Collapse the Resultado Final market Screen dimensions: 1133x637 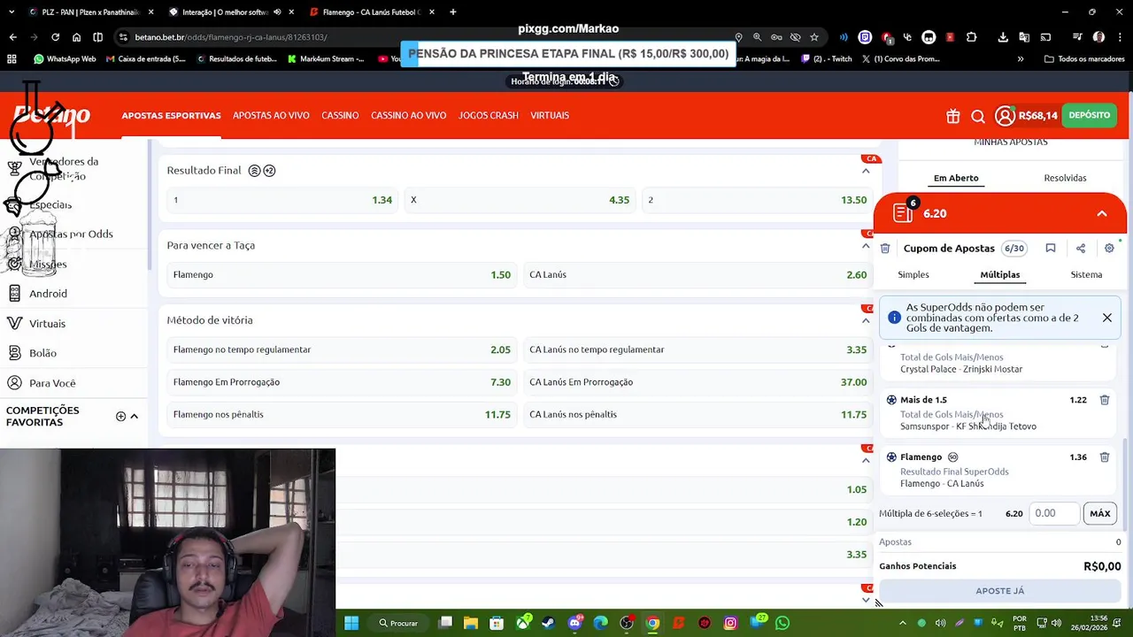(866, 171)
